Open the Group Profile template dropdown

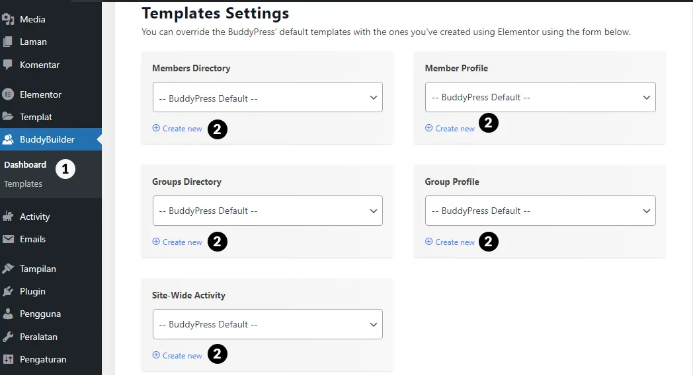pos(540,211)
